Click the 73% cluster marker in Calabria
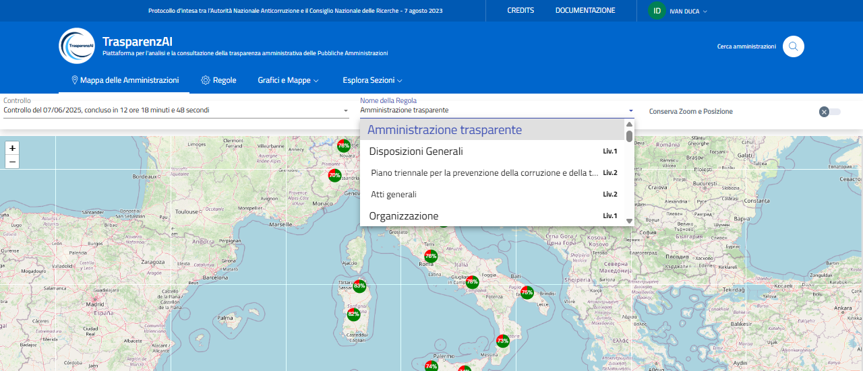863x371 pixels. (502, 341)
